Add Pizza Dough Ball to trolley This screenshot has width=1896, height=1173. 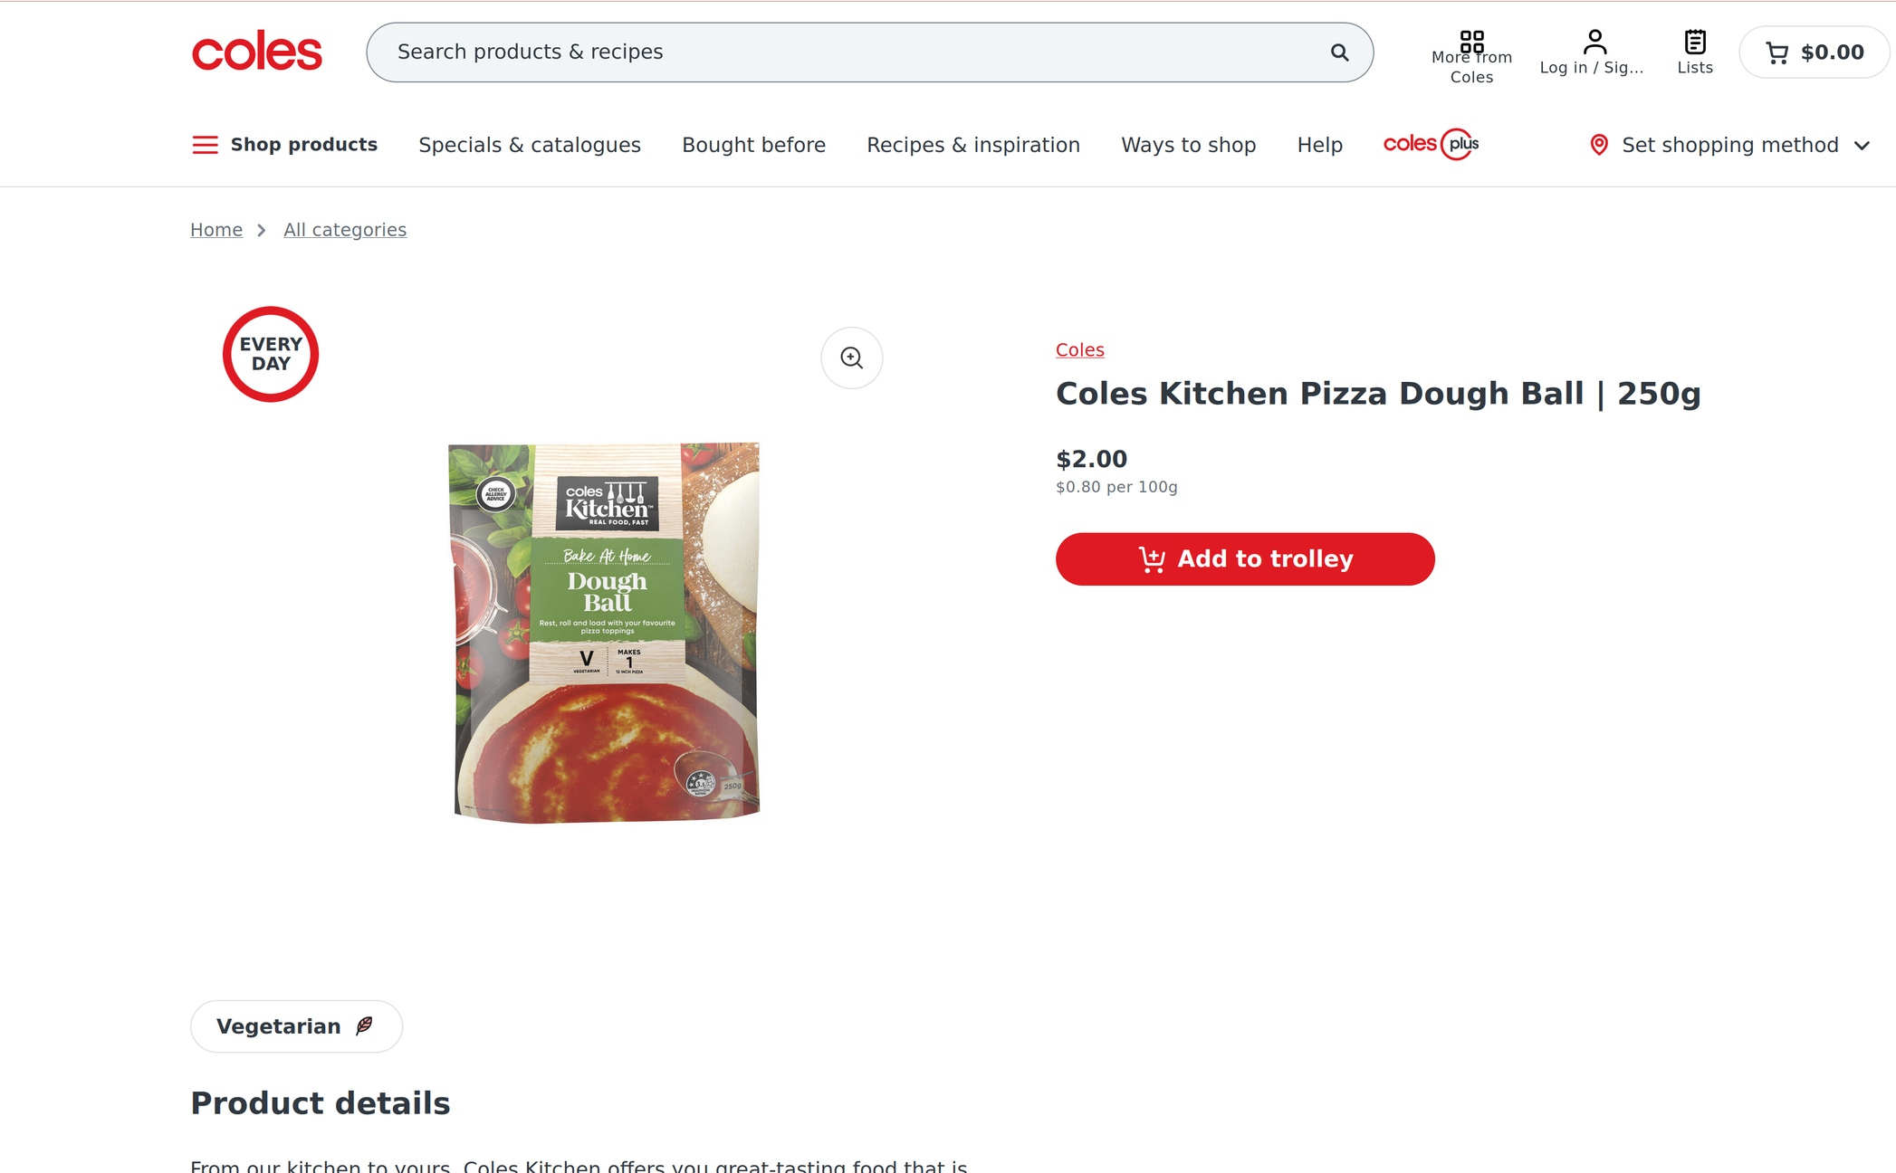[1245, 559]
